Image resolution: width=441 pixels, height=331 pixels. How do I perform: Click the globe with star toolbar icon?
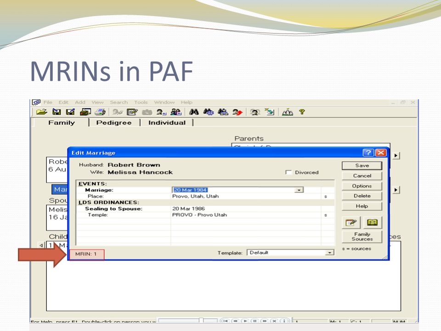(x=270, y=112)
